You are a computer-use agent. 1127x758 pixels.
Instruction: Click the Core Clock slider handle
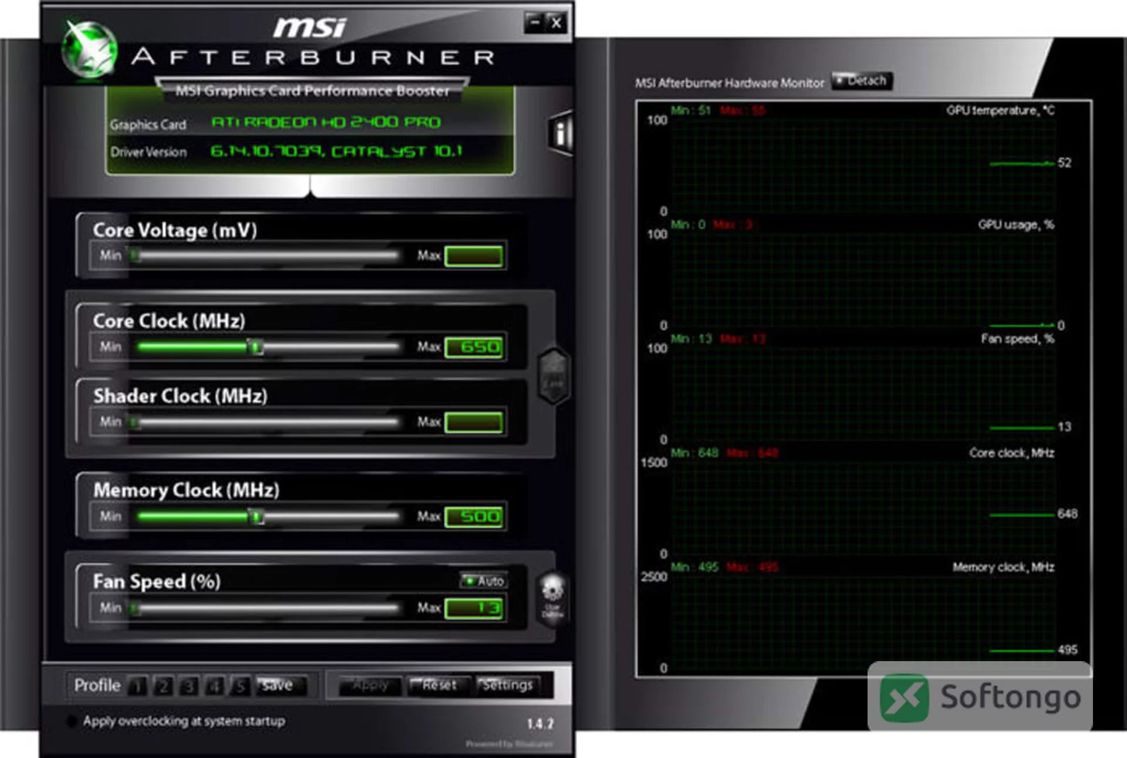[x=255, y=346]
